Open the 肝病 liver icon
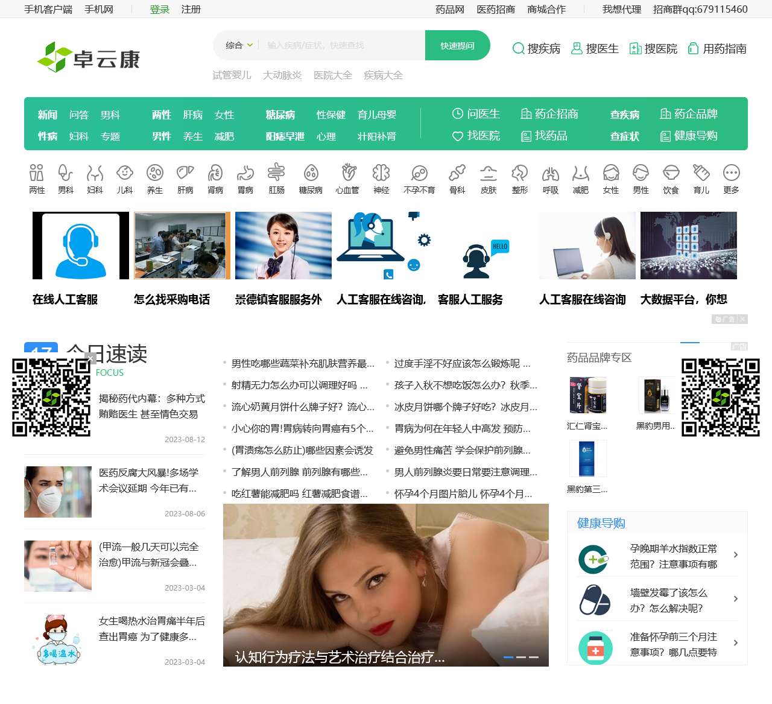 (185, 173)
